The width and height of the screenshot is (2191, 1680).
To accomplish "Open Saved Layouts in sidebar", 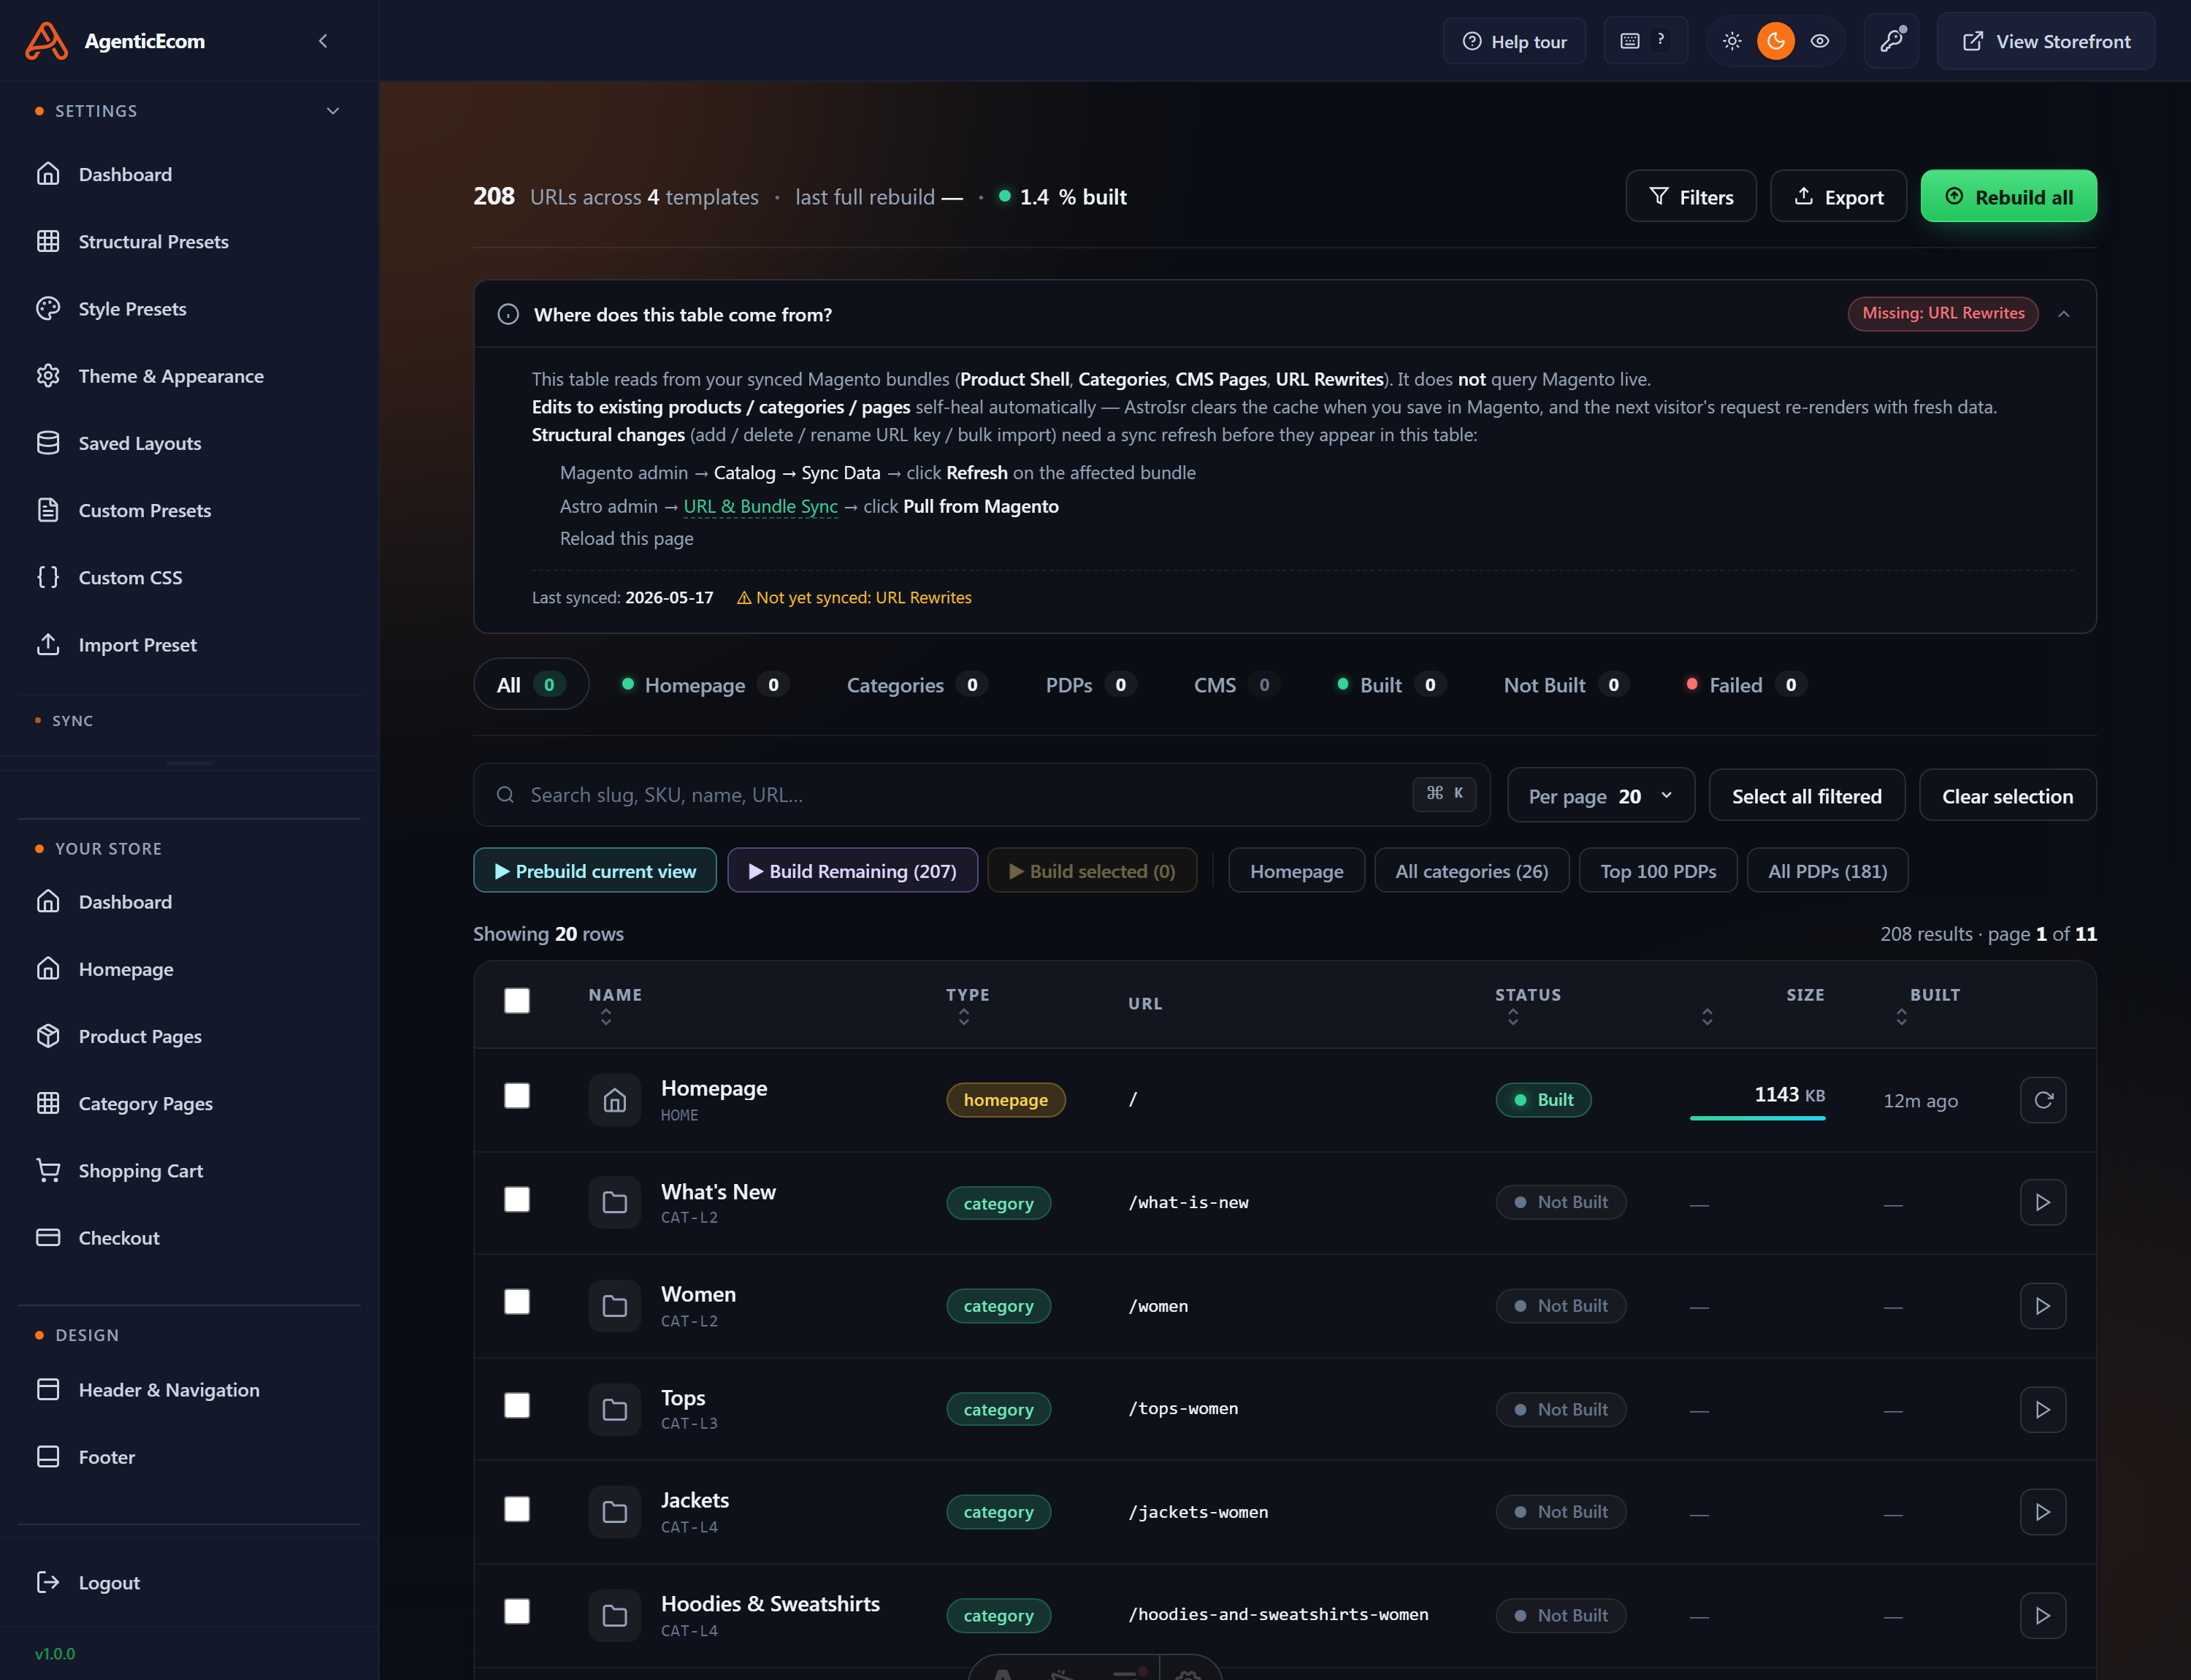I will pyautogui.click(x=189, y=443).
